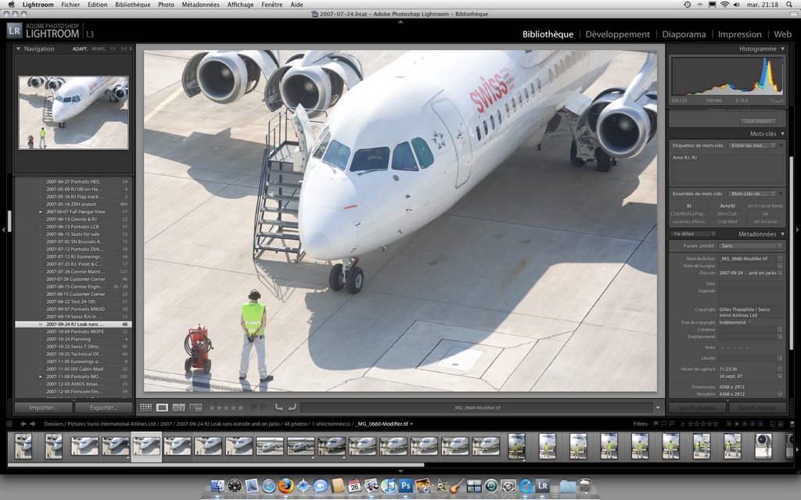Open Finder from the Dock
Image resolution: width=801 pixels, height=500 pixels.
[217, 486]
